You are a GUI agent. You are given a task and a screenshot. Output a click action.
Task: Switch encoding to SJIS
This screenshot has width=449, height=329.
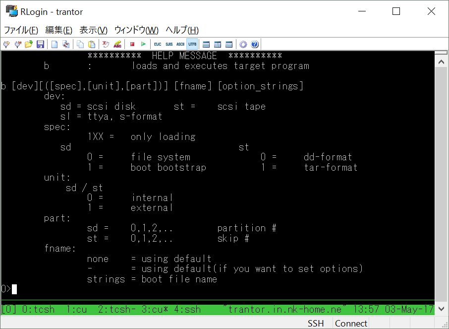click(x=169, y=44)
